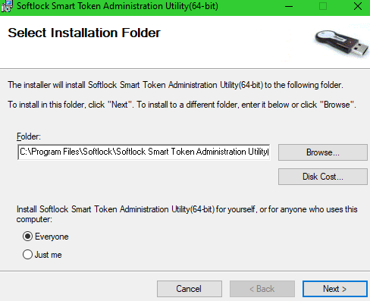Click the 'for yourself, or for anyone' text

coord(287,209)
